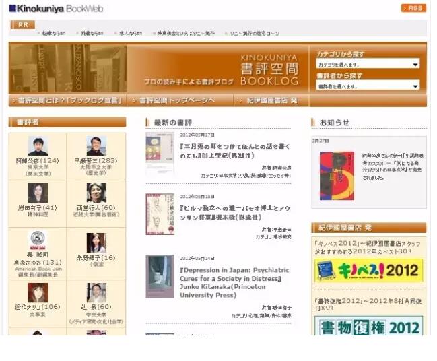The width and height of the screenshot is (437, 361).
Task: Open reviewer link 西堂行人 (60)
Action: click(96, 208)
